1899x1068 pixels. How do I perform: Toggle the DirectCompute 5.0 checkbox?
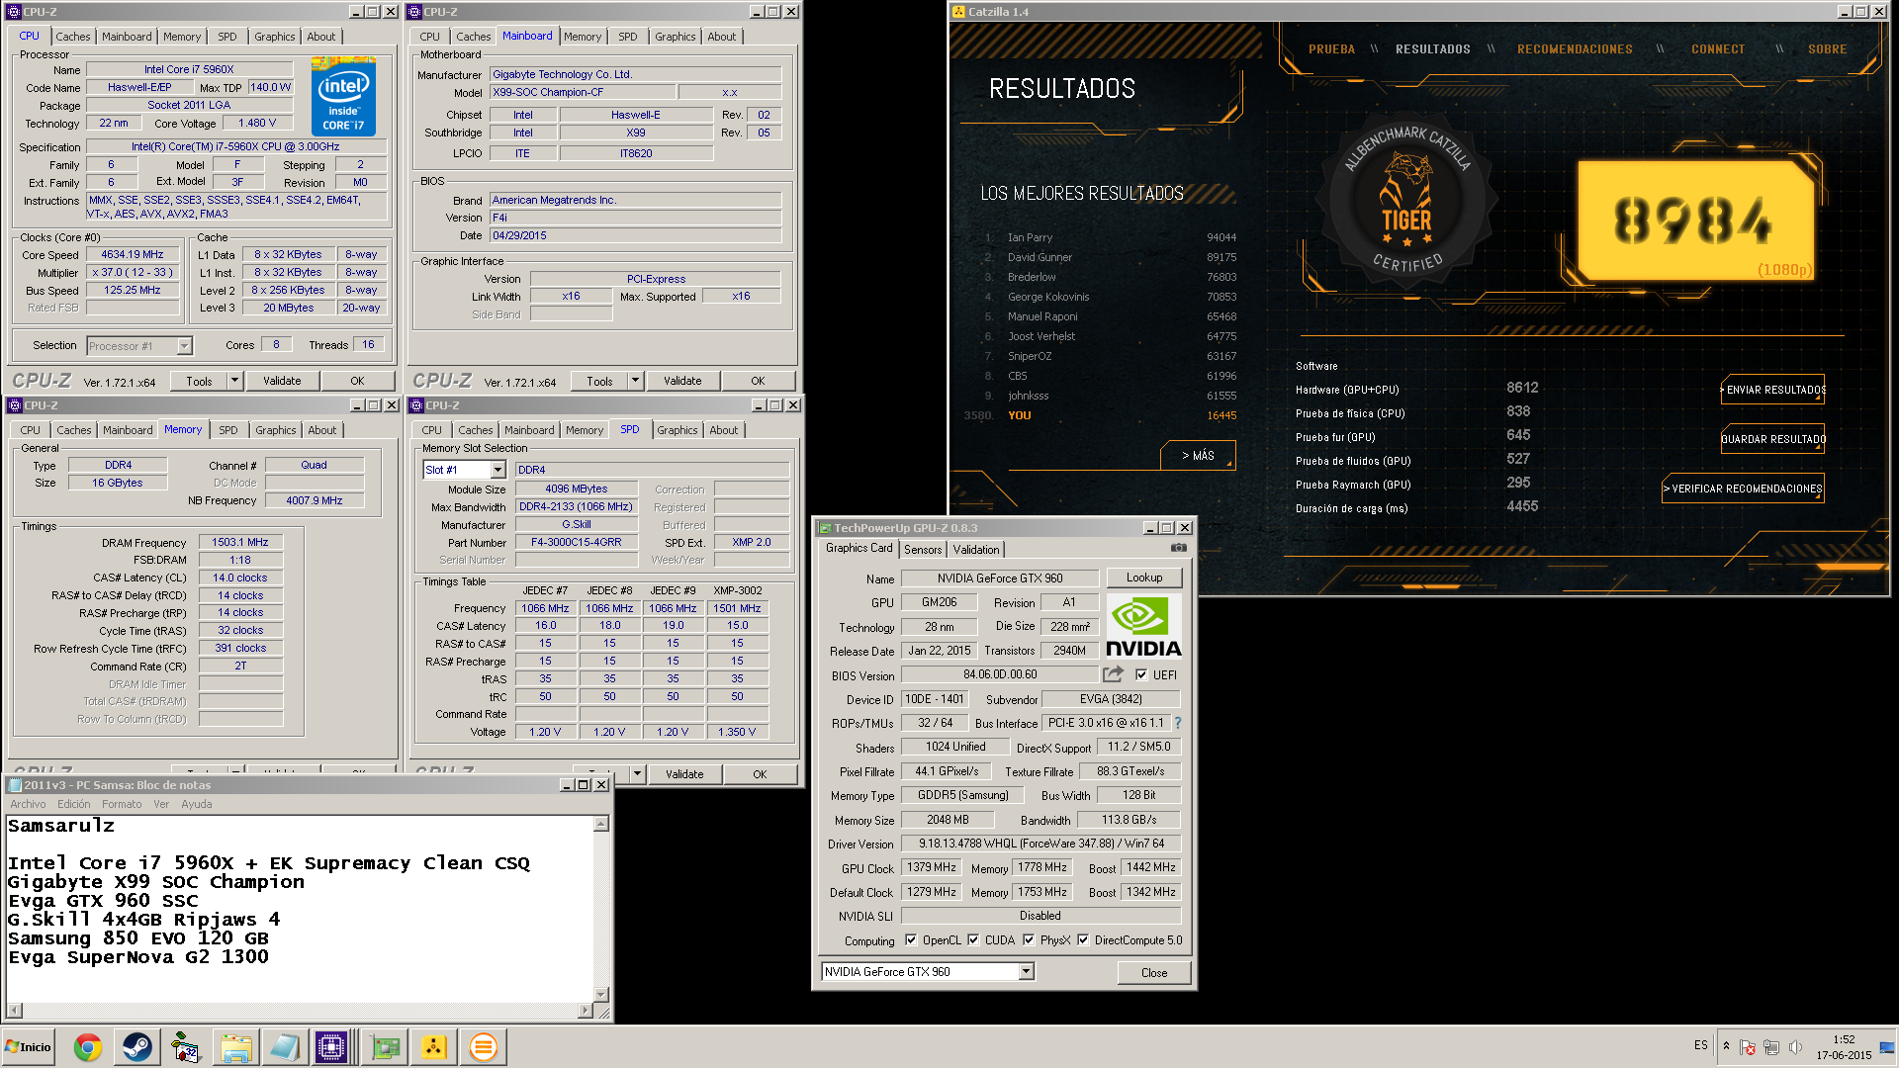pos(1083,940)
